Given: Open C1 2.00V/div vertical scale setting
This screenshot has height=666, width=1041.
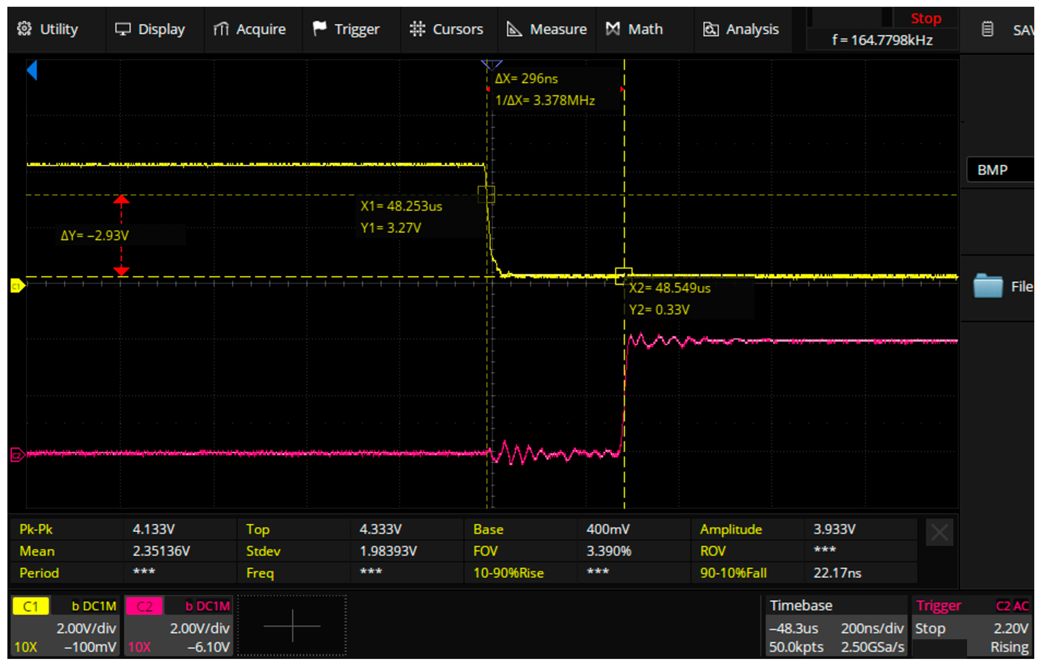Looking at the screenshot, I should tap(86, 628).
